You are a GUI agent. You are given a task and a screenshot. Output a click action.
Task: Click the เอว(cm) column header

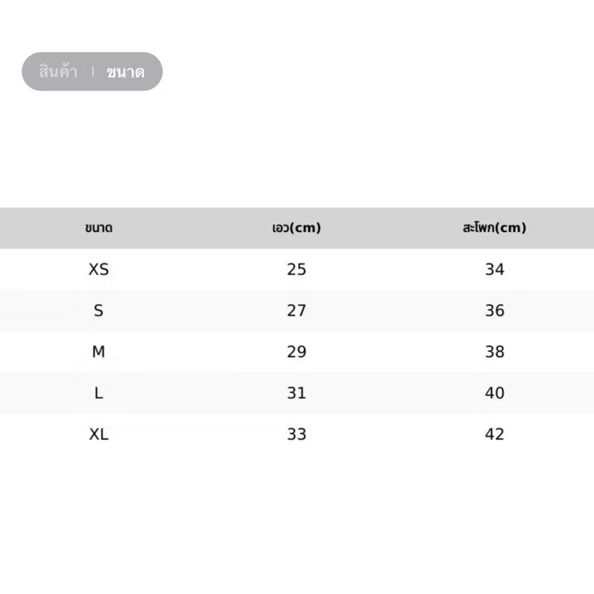(297, 228)
